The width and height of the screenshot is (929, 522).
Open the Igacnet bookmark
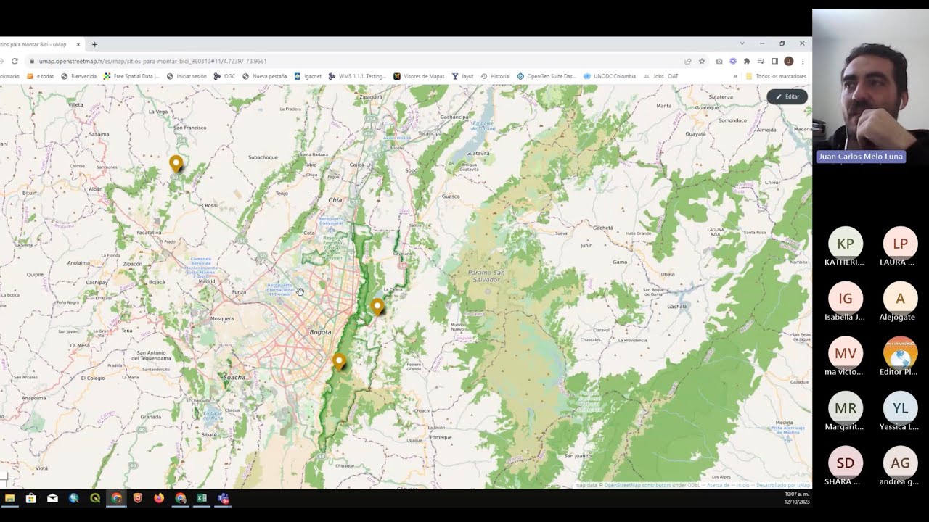tap(308, 76)
